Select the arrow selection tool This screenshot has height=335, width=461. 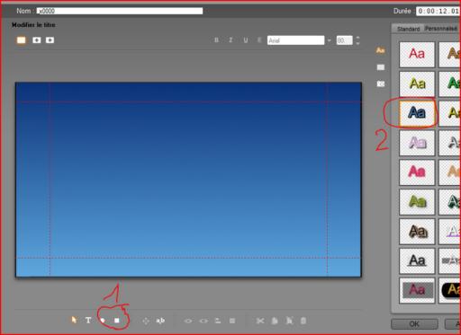pos(74,320)
